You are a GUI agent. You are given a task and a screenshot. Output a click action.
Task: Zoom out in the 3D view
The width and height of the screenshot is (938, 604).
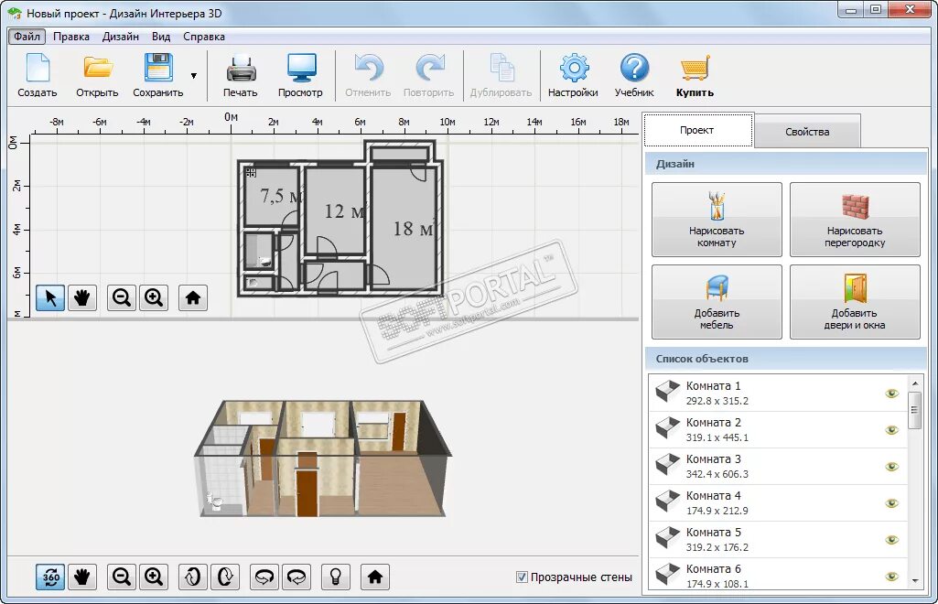click(x=122, y=577)
